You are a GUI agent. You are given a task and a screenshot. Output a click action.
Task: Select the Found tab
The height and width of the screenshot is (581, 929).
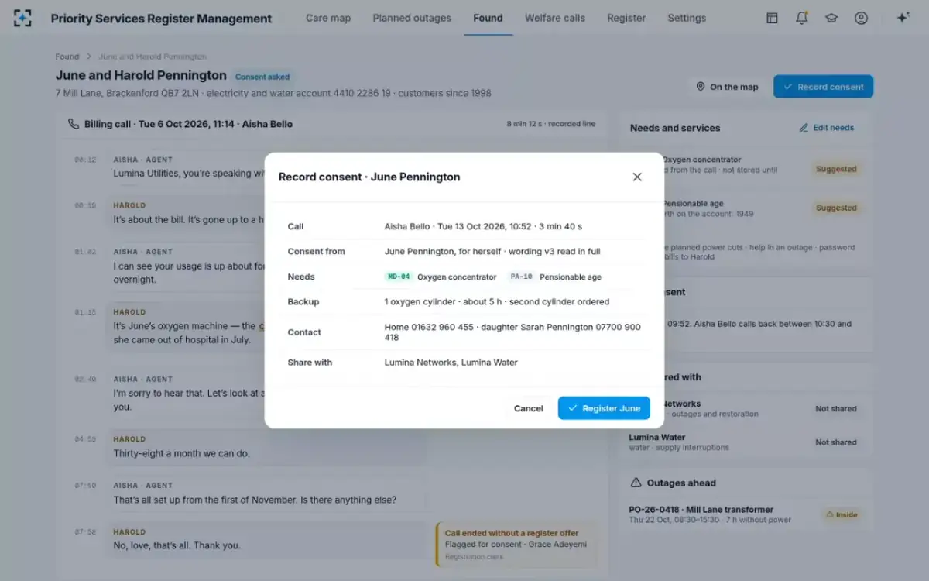[x=488, y=18]
